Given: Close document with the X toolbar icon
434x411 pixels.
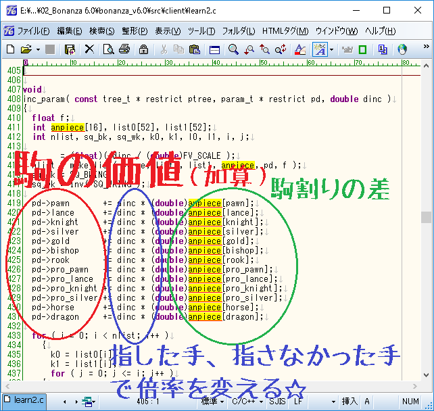Looking at the screenshot, I should point(89,49).
